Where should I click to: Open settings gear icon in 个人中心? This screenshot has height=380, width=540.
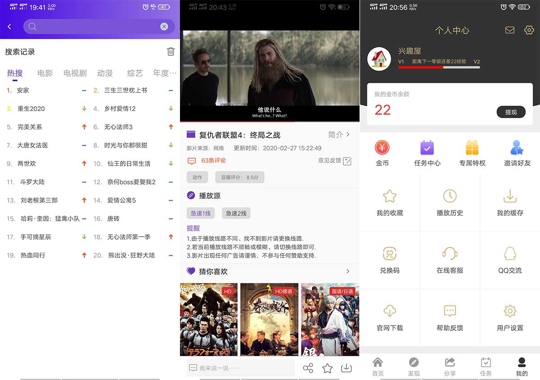529,30
